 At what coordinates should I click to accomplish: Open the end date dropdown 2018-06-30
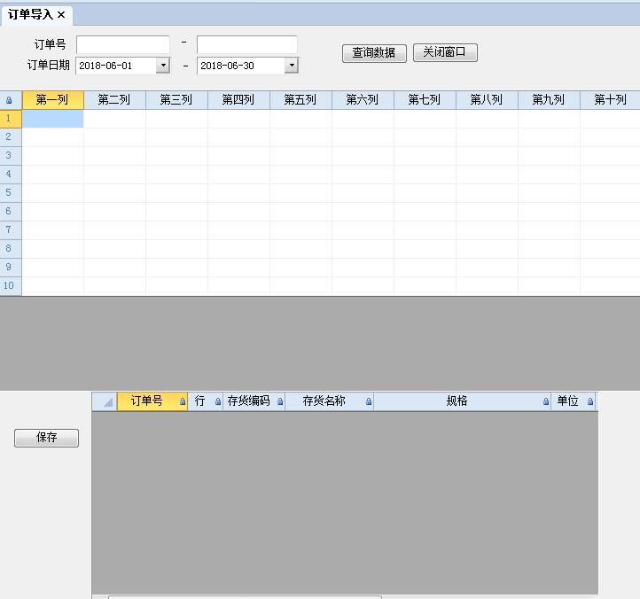click(x=292, y=66)
